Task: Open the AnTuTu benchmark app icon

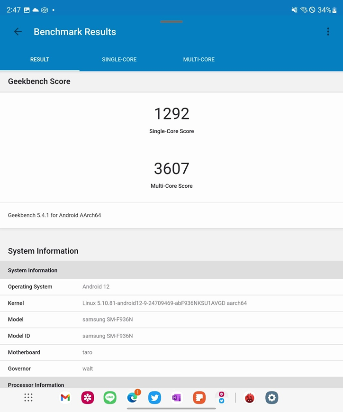Action: click(250, 398)
